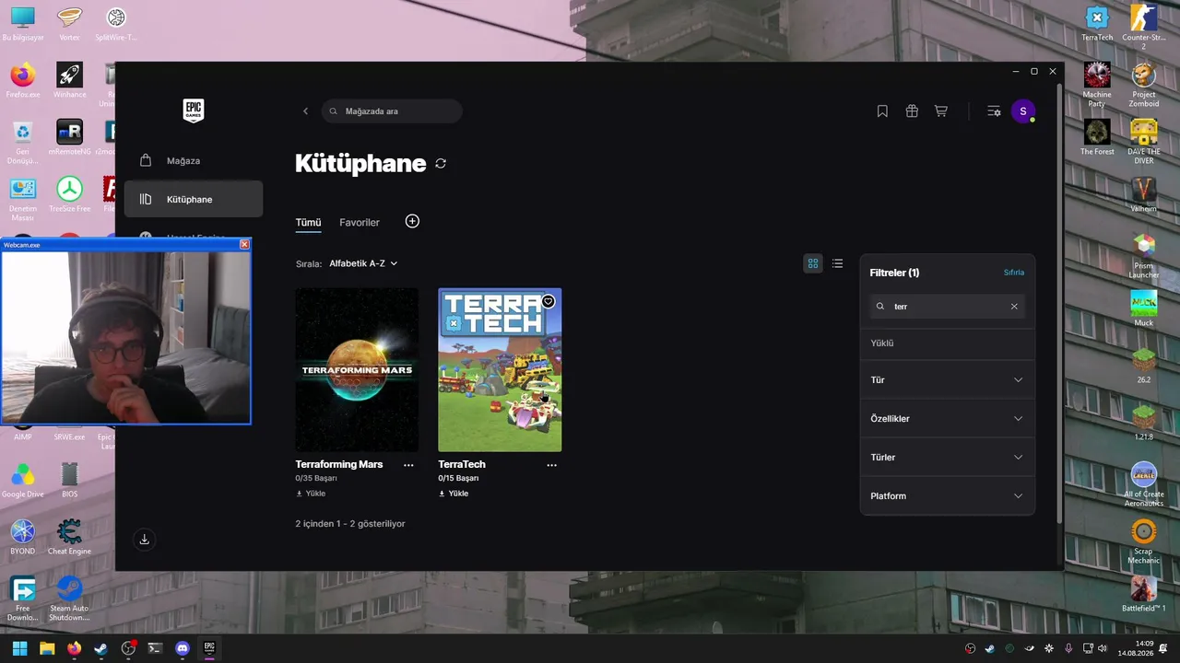Favorite TerraTech with the heart icon

tap(549, 301)
